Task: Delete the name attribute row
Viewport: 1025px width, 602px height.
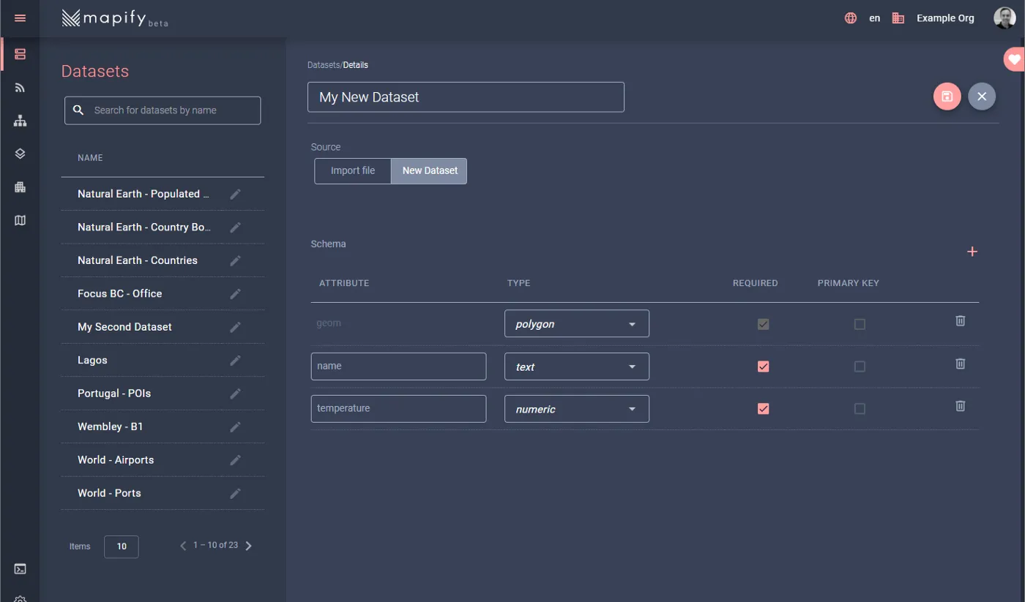Action: click(961, 364)
